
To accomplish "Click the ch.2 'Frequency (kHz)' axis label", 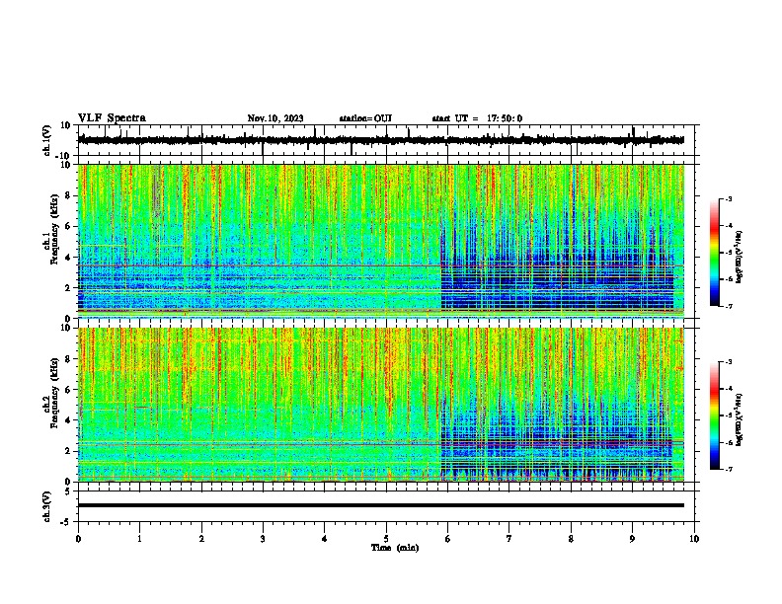I will 54,393.
